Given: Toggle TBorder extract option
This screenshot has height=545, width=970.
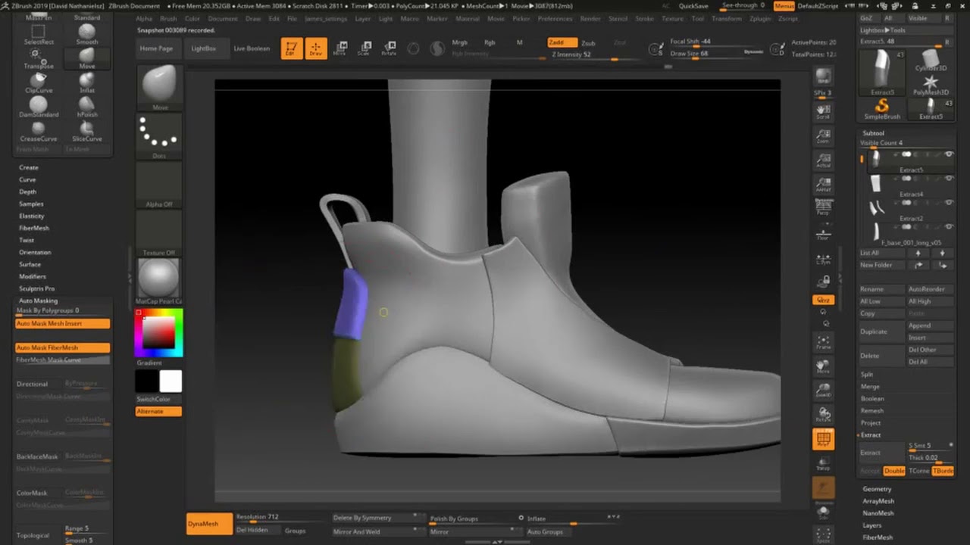Looking at the screenshot, I should coord(942,471).
